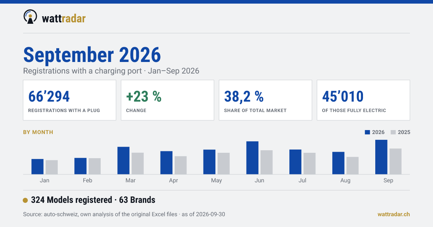Click the blue 2026 bar for September
This screenshot has height=227, width=433.
[381, 157]
